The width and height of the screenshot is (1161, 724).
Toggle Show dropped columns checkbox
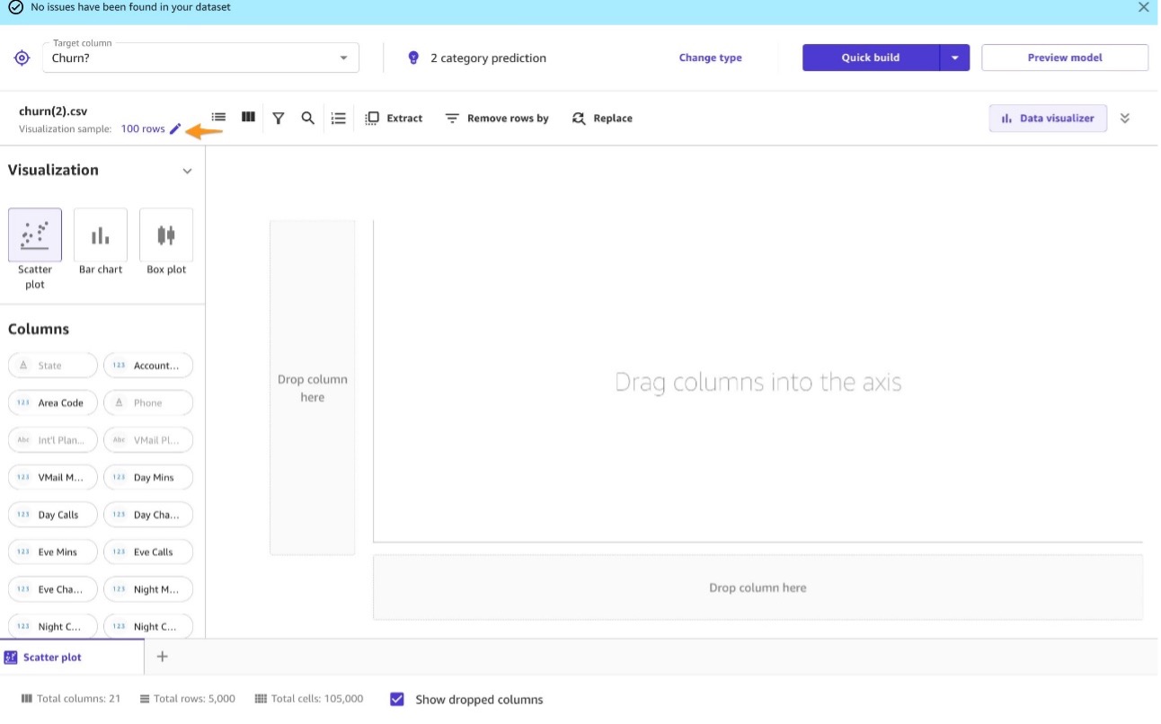point(397,700)
